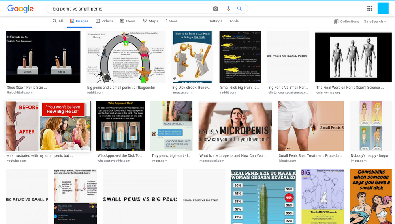The width and height of the screenshot is (395, 224).
Task: Open 'The GAMECAT Presents' cartoon thumbnail
Action: 323,197
